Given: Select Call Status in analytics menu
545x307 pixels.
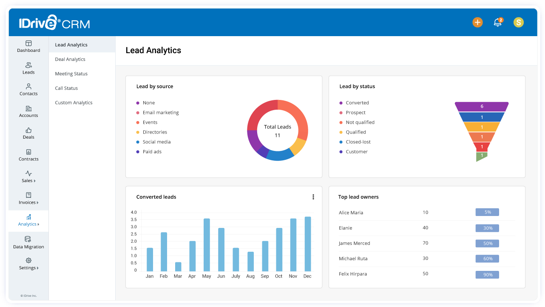Looking at the screenshot, I should 66,88.
